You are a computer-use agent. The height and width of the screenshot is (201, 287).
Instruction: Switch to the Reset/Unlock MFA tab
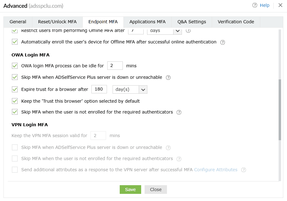coord(57,22)
